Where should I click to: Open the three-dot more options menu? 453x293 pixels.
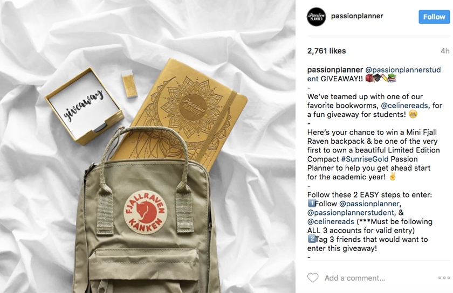point(444,278)
